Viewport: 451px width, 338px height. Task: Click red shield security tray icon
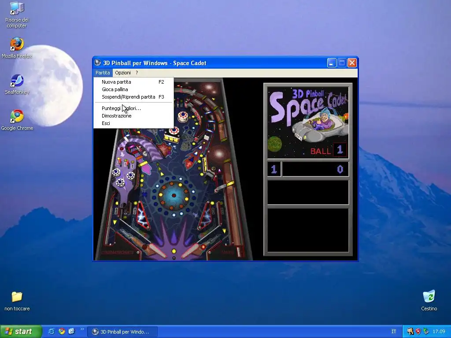coord(418,332)
